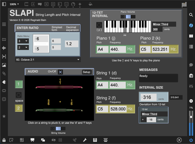195x144 pixels.
Task: Open the piano keyboard icon in bottom toolbar
Action: point(95,140)
